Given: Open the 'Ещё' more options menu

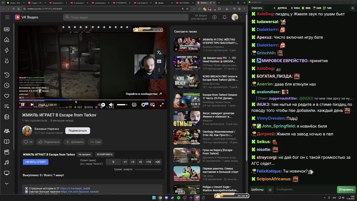Looking at the screenshot, I should 95,142.
